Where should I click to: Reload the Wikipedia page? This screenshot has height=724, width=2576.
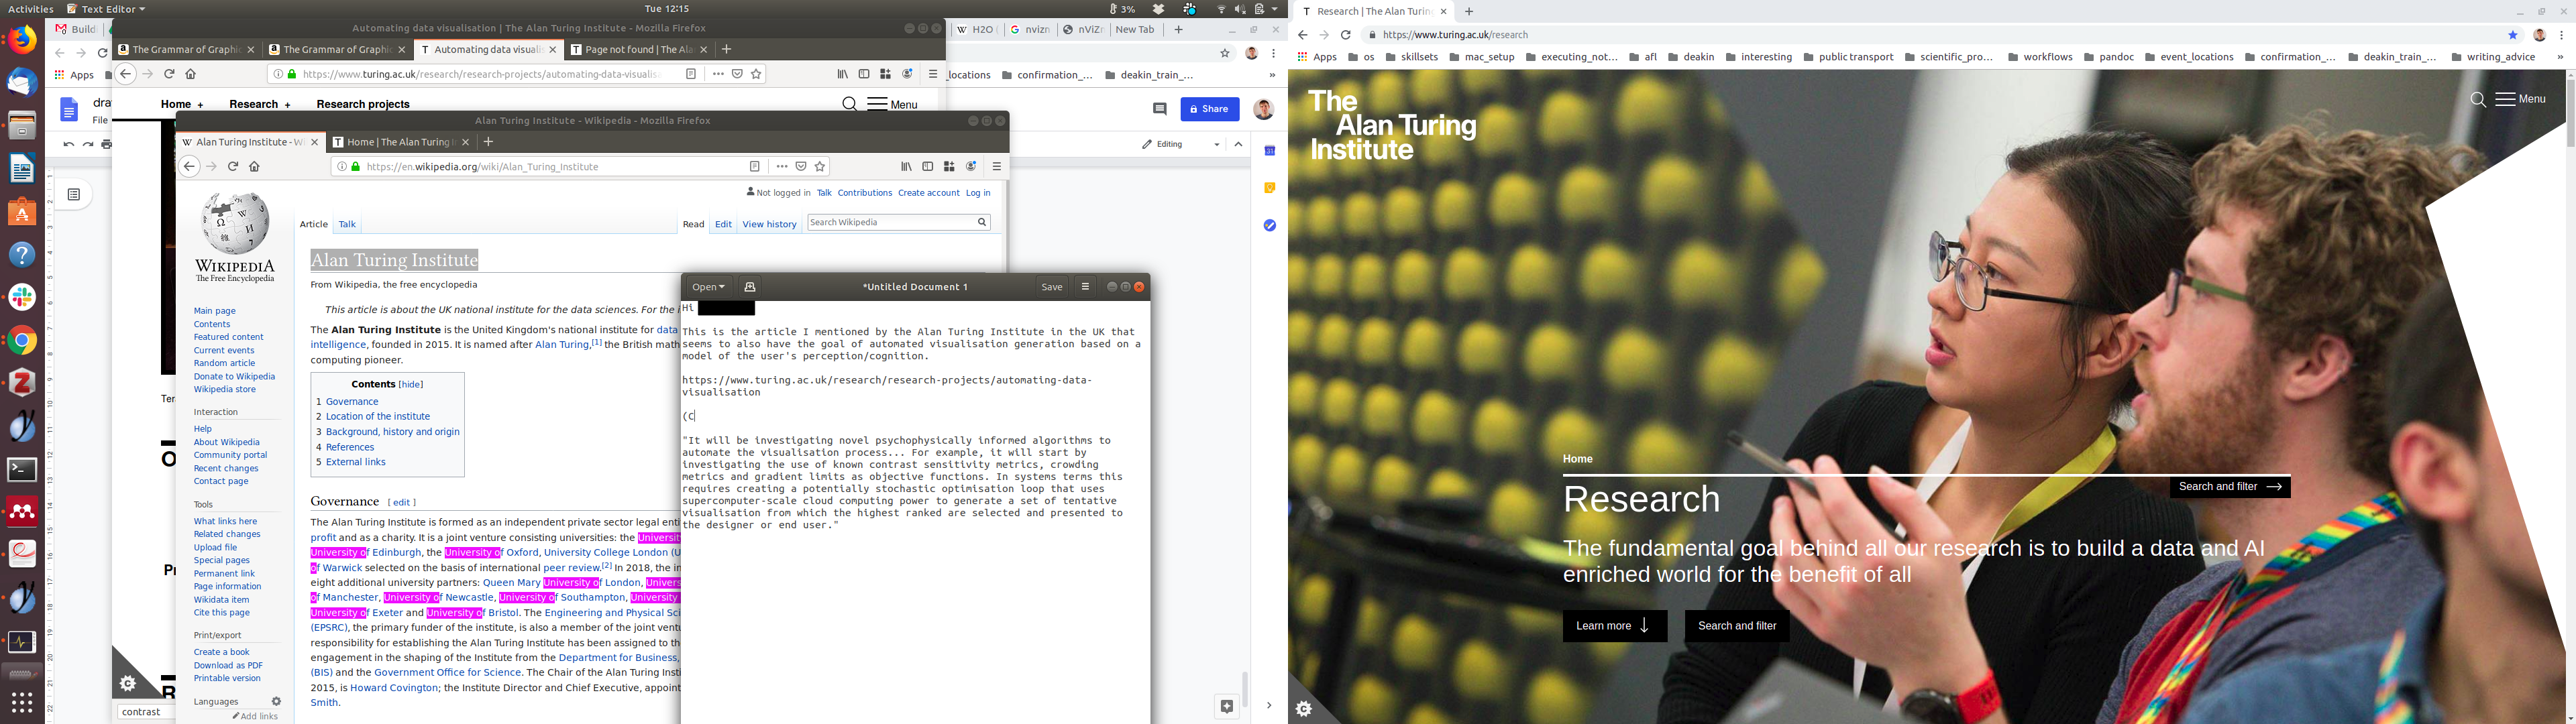click(x=233, y=167)
